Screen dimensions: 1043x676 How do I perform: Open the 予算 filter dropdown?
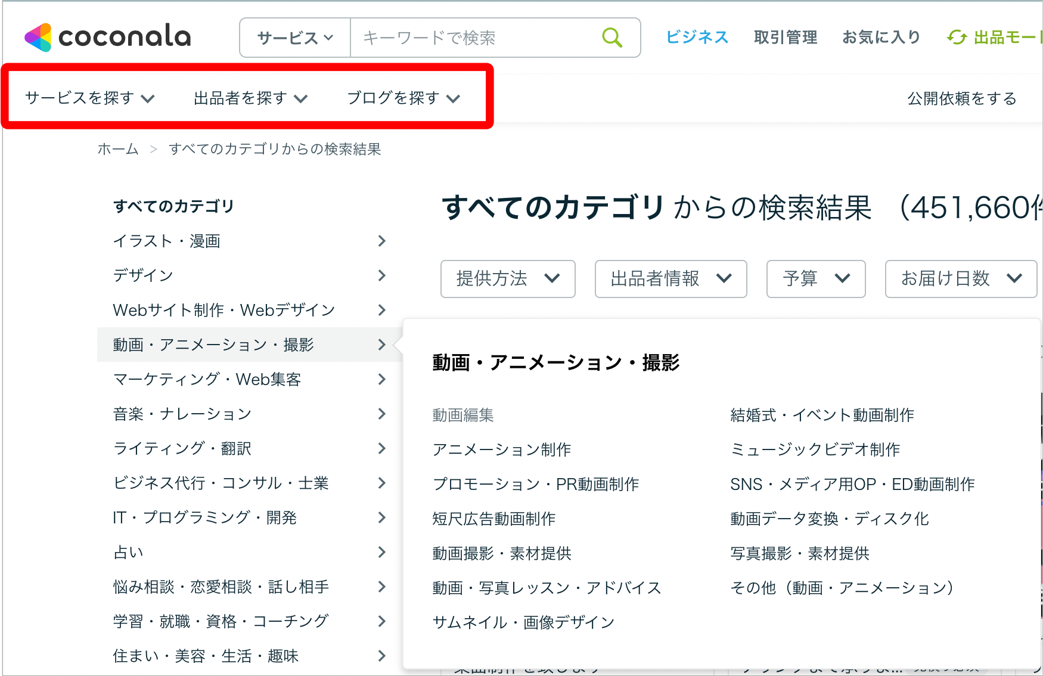pyautogui.click(x=816, y=278)
